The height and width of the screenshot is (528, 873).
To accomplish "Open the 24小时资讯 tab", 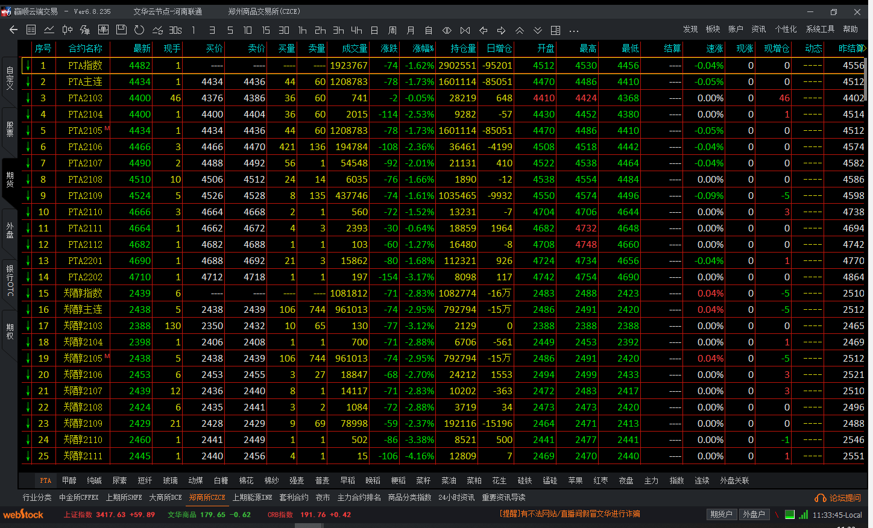I will pyautogui.click(x=456, y=497).
